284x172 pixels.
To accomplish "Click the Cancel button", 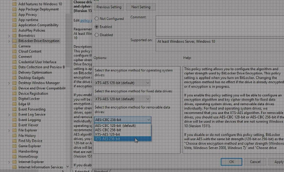I will tap(255, 162).
